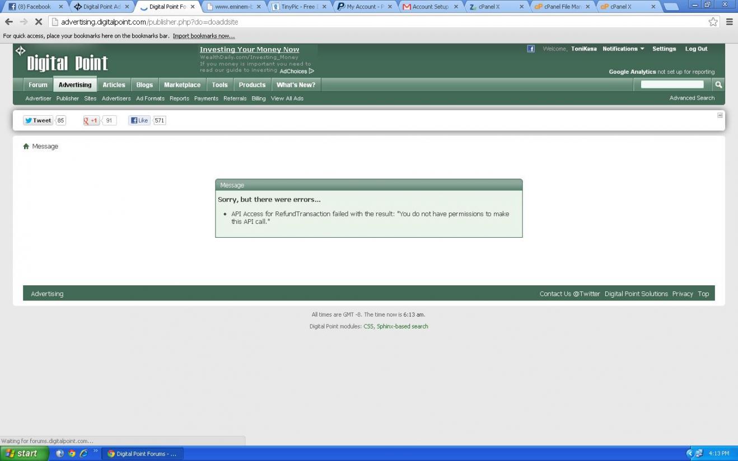Collapse the social share bar

point(720,115)
